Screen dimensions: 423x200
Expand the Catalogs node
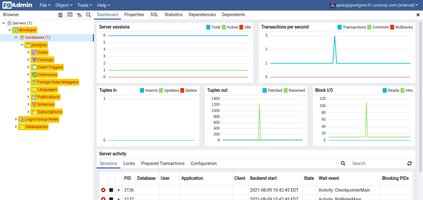pos(29,60)
